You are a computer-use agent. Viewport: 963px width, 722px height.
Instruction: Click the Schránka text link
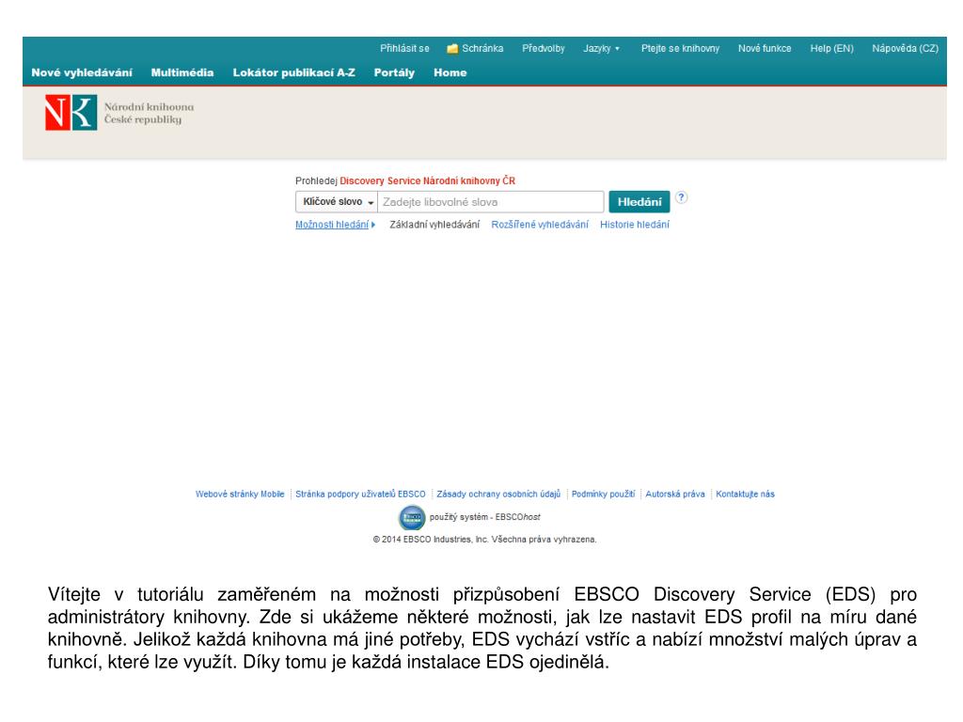pyautogui.click(x=482, y=49)
